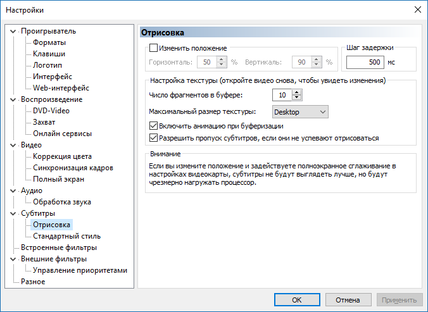The image size is (428, 312).
Task: Open Стандартный стиль settings
Action: coord(67,236)
